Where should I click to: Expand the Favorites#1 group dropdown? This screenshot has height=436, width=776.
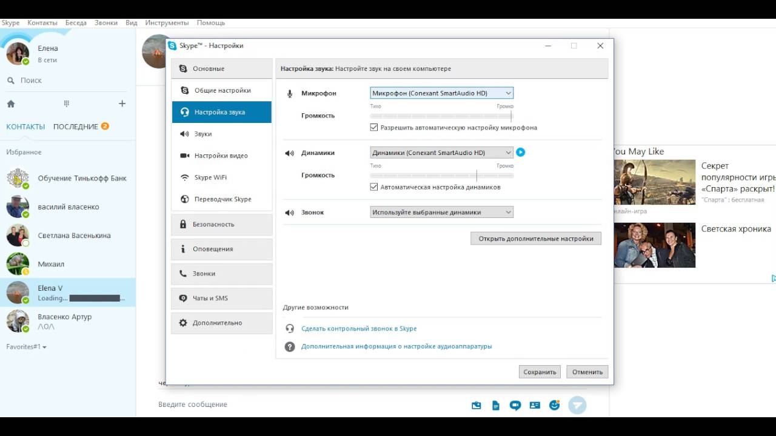point(27,347)
